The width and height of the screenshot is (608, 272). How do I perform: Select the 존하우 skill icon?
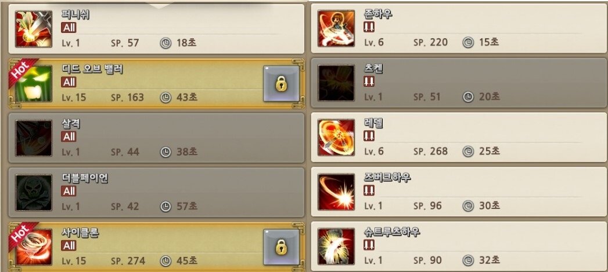[336, 28]
